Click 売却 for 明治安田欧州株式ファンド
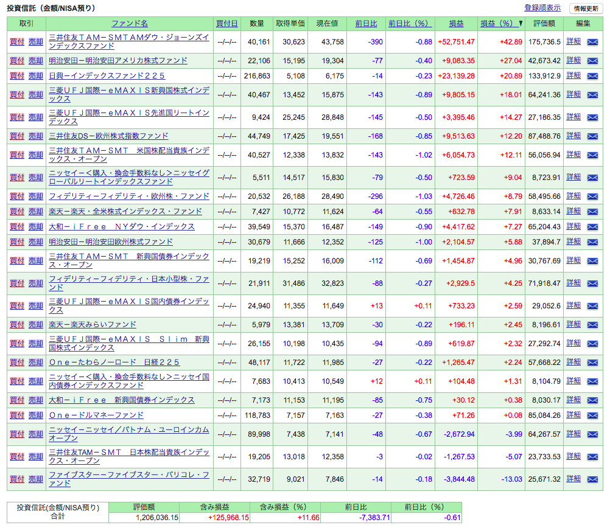 click(x=36, y=242)
